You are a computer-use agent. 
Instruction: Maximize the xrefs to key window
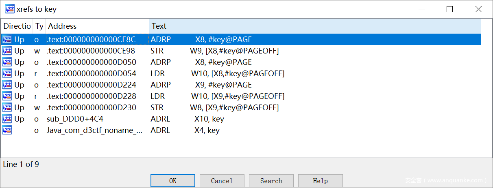[x=449, y=9]
